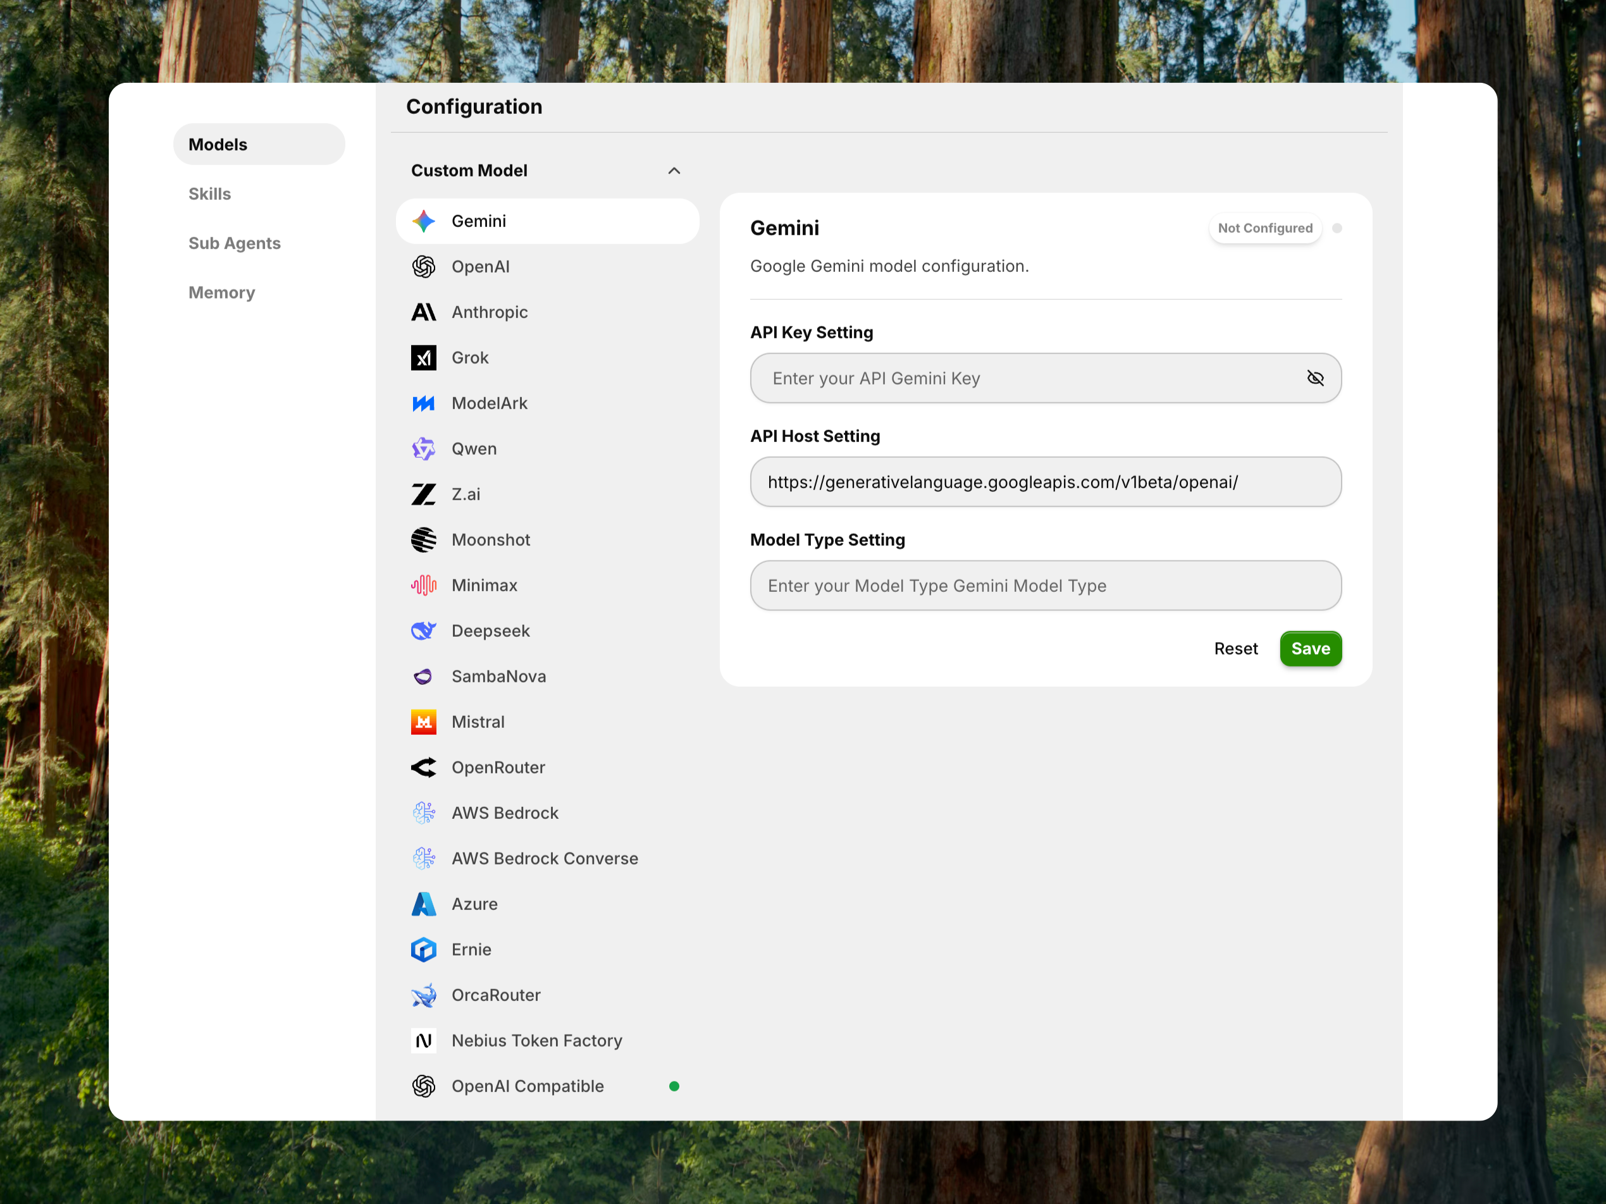The image size is (1606, 1204).
Task: Click the Deepseek whale icon
Action: pos(423,631)
